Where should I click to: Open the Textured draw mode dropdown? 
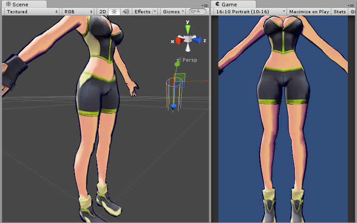32,11
